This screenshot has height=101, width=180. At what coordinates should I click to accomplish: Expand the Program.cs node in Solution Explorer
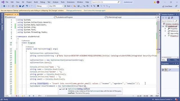tap(165, 36)
